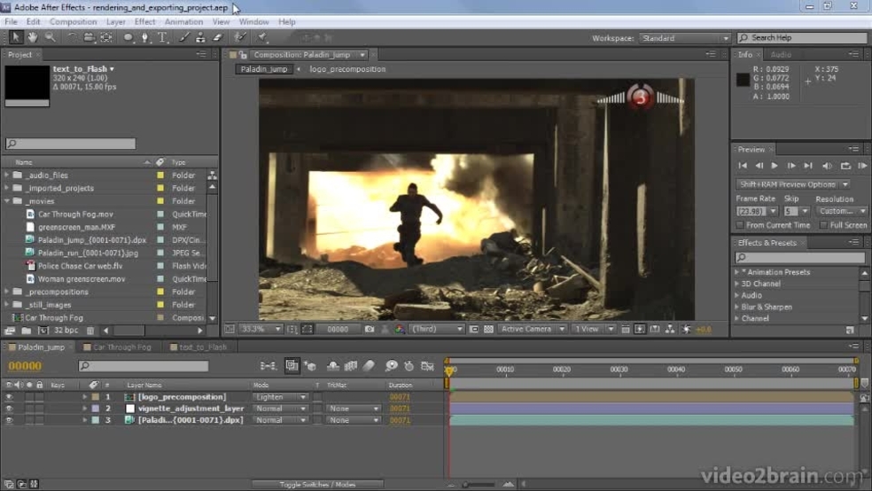Open the Effect menu

(x=144, y=21)
